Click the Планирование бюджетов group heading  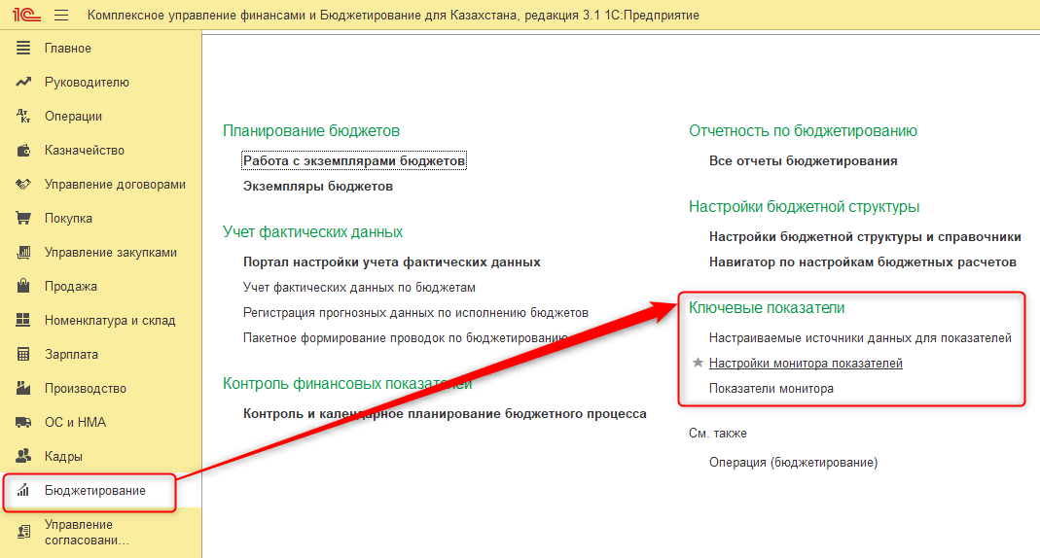pos(311,130)
